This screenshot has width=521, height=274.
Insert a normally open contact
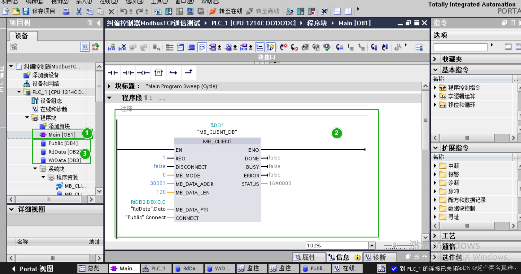113,73
